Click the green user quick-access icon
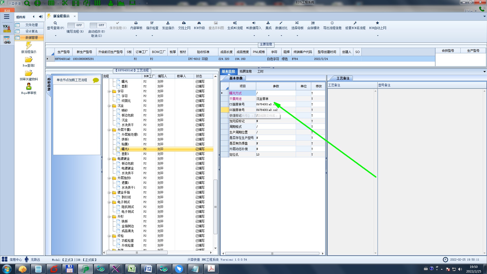The image size is (487, 274). 111,3
